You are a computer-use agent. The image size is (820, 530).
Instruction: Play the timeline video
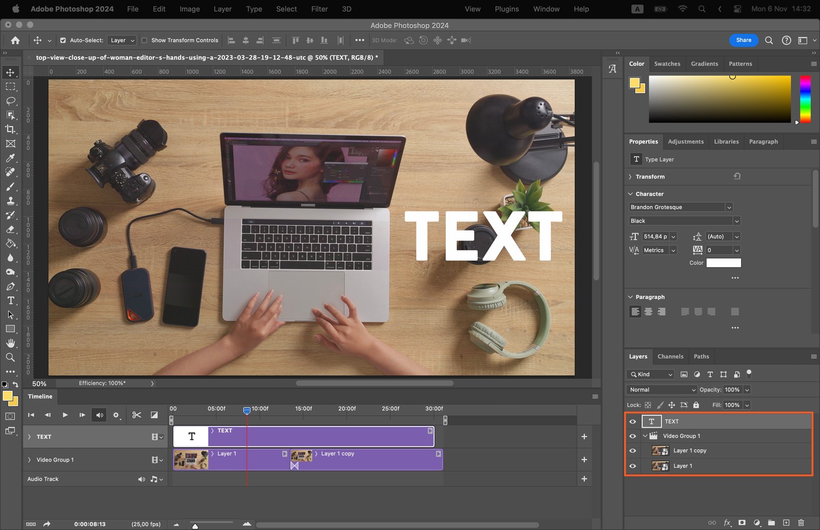coord(65,415)
